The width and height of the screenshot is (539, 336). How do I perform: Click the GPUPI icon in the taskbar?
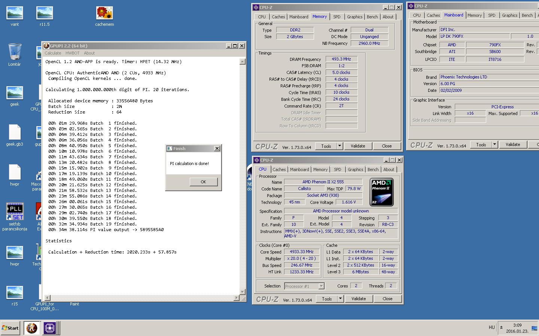tap(32, 328)
